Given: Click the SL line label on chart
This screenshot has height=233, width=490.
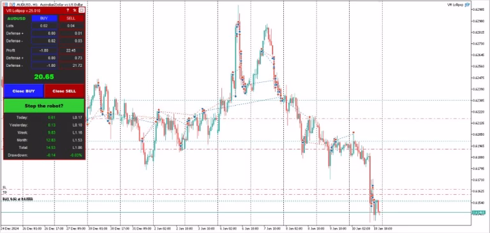Looking at the screenshot, I should pos(4,187).
